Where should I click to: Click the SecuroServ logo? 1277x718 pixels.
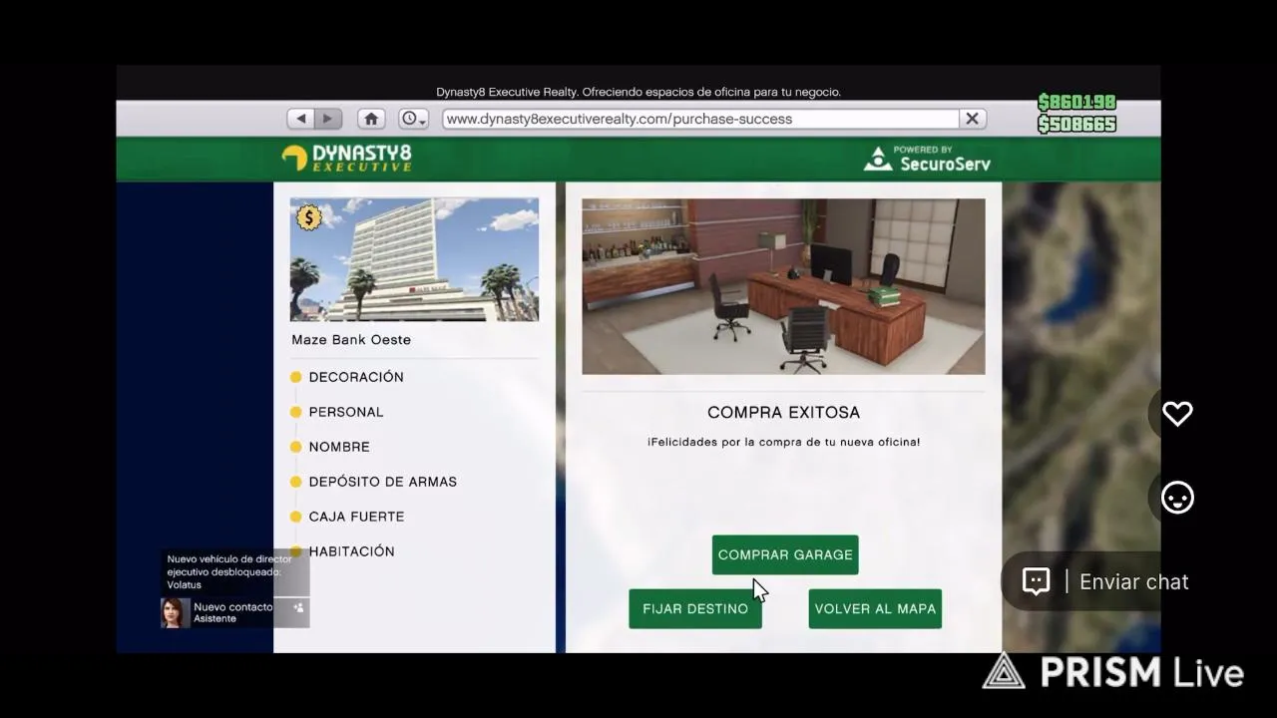point(927,159)
